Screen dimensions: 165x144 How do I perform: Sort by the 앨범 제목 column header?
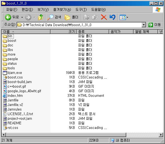point(145,32)
